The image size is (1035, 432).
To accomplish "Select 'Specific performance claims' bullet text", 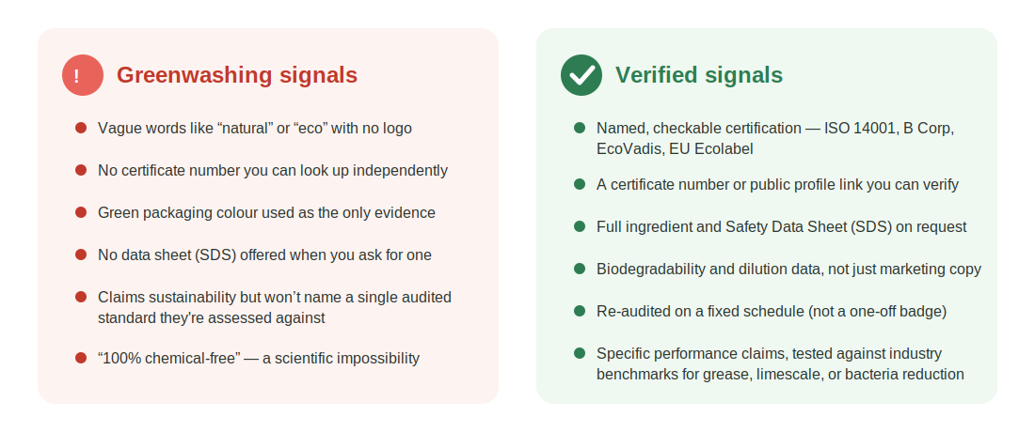I will (x=780, y=364).
